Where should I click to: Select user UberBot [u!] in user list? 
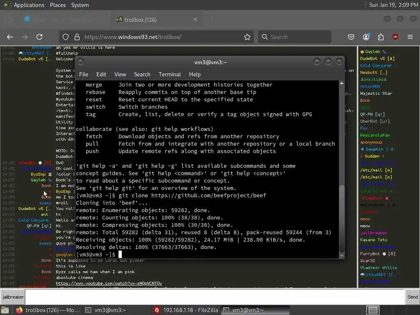pyautogui.click(x=375, y=121)
